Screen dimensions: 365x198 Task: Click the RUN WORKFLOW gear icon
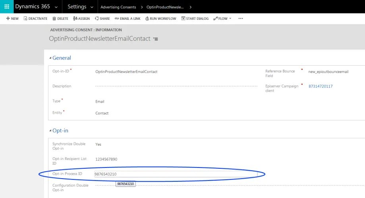pos(147,18)
